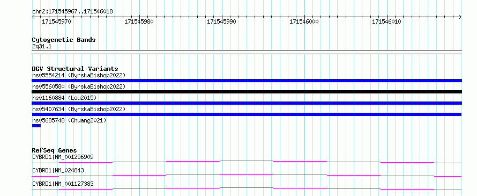Click the short blue bar under nsv5685748
This screenshot has width=477, height=196.
point(36,126)
